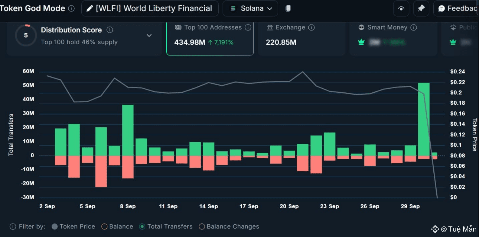Click the eye watch icon button
This screenshot has height=237, width=479.
(401, 8)
